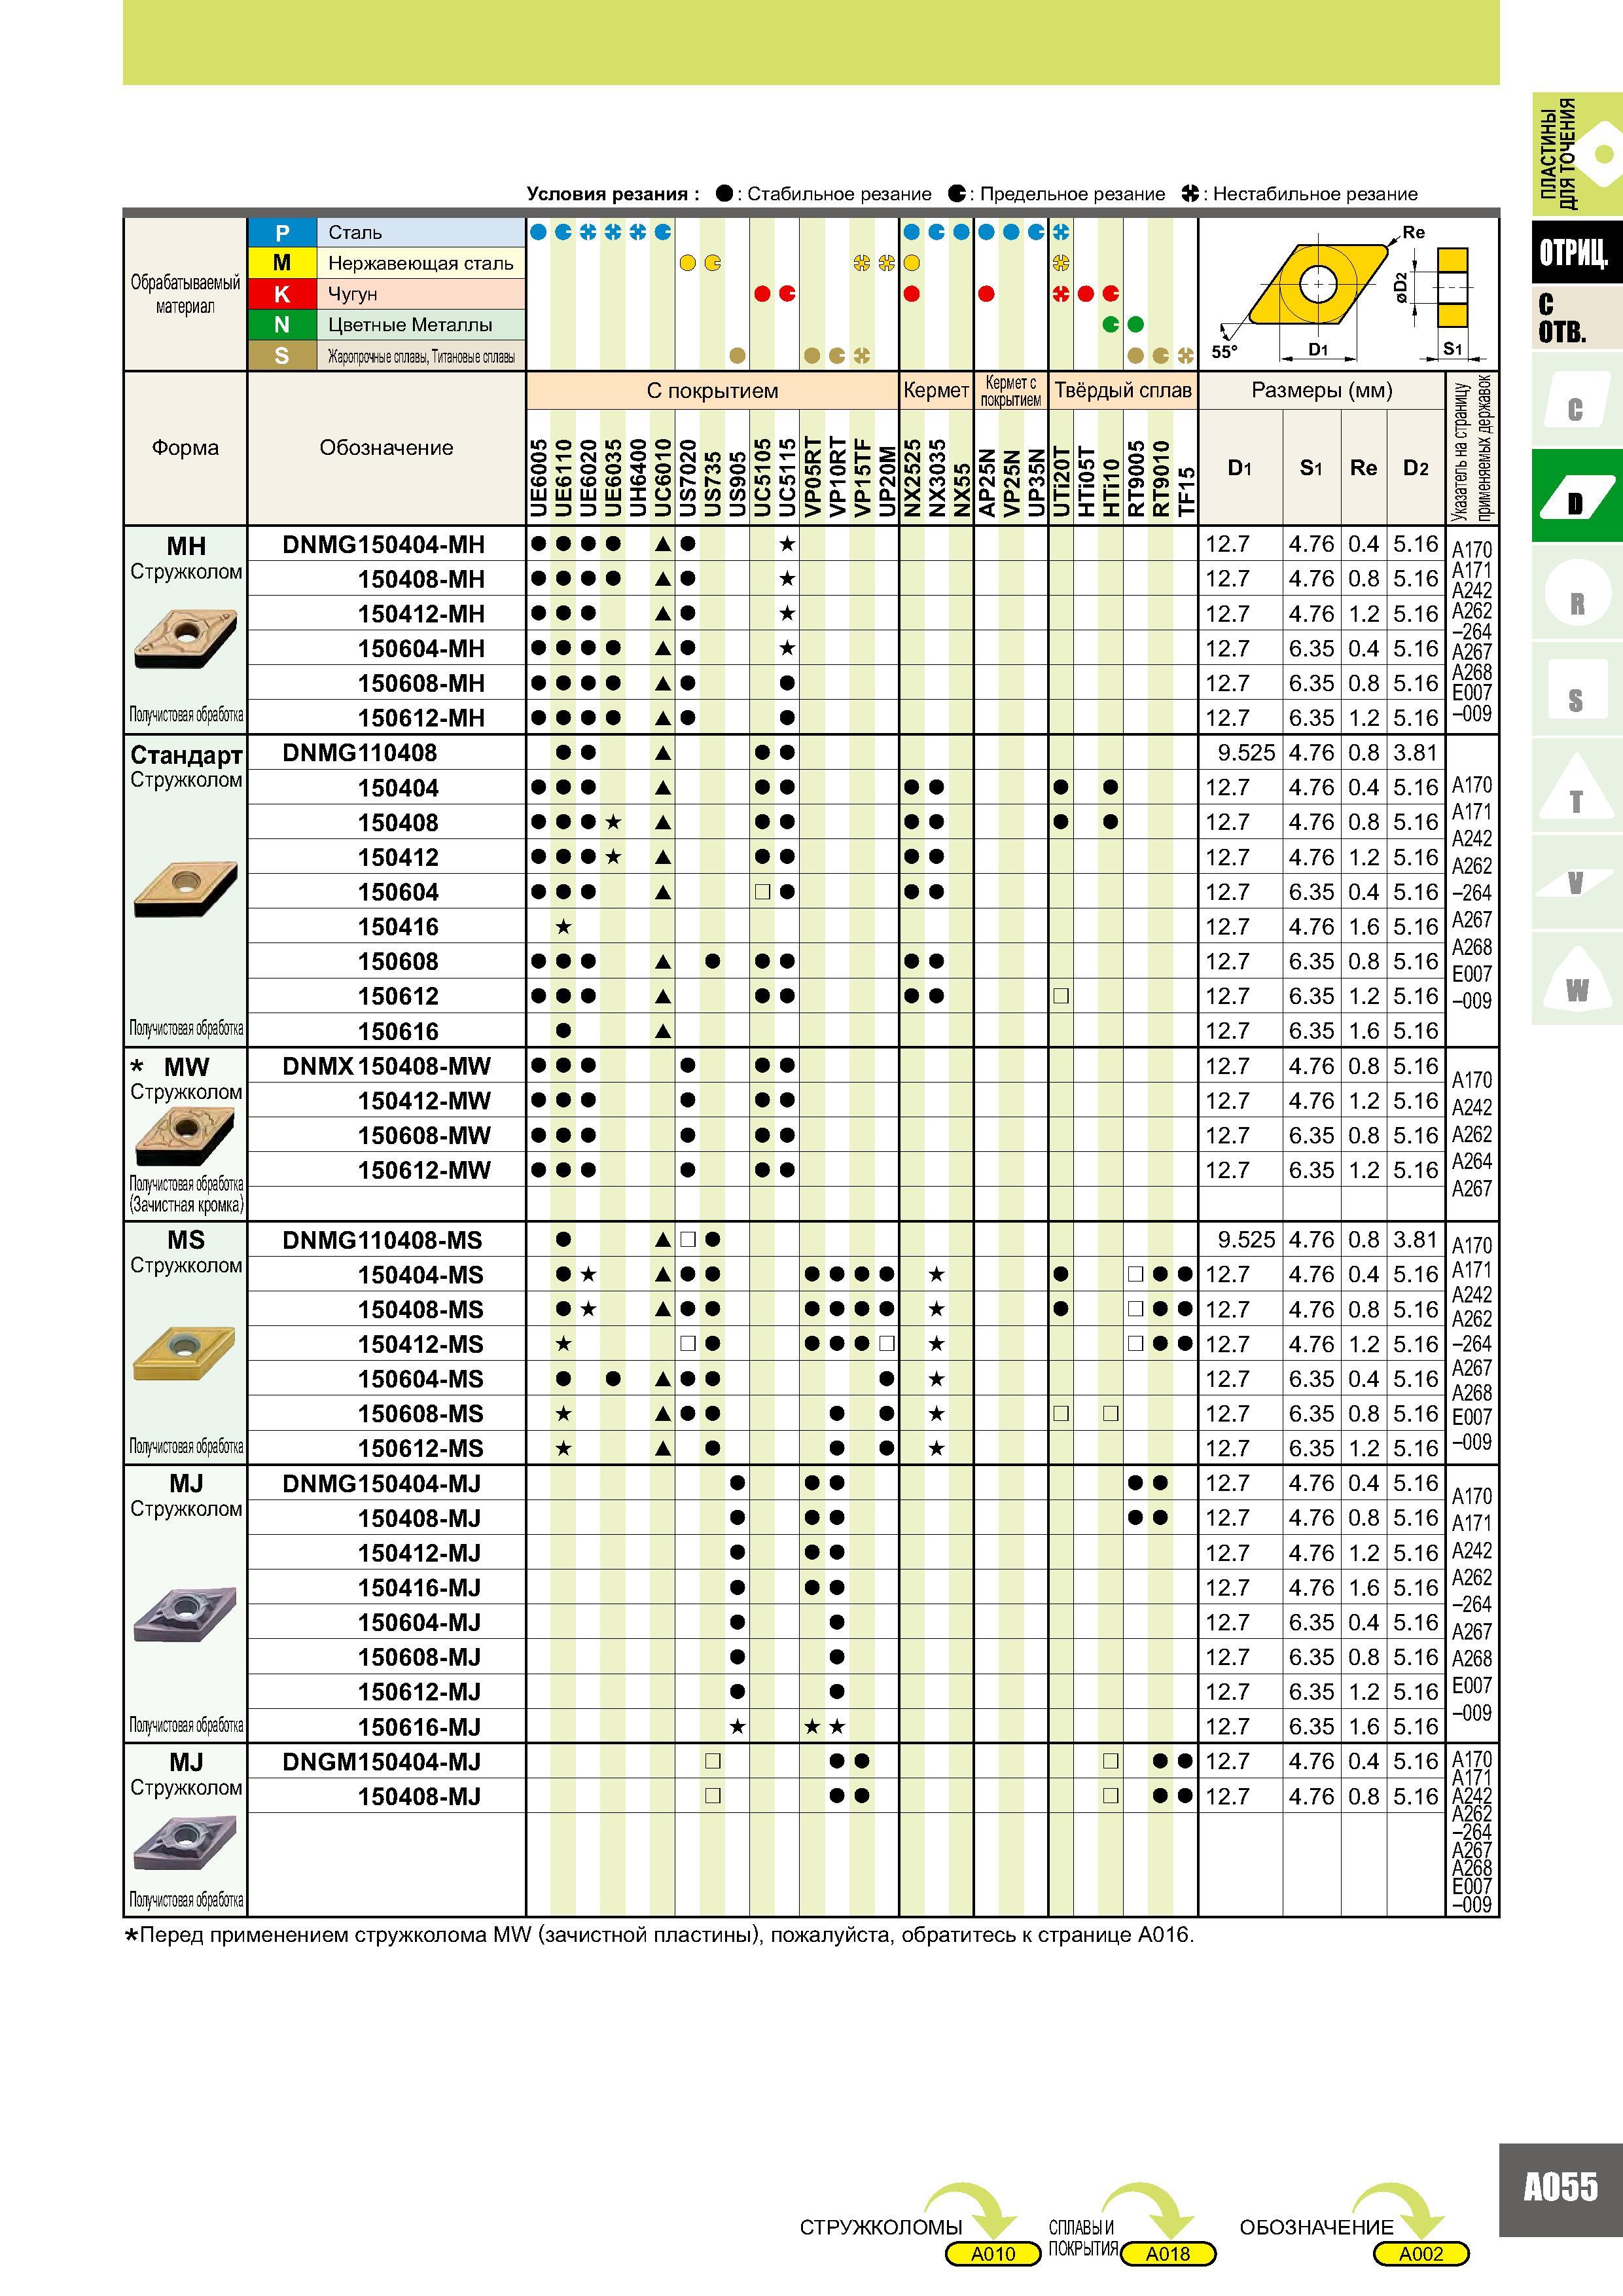Image resolution: width=1623 pixels, height=2296 pixels.
Task: Click the arrow above the A002 pill
Action: point(1398,2212)
